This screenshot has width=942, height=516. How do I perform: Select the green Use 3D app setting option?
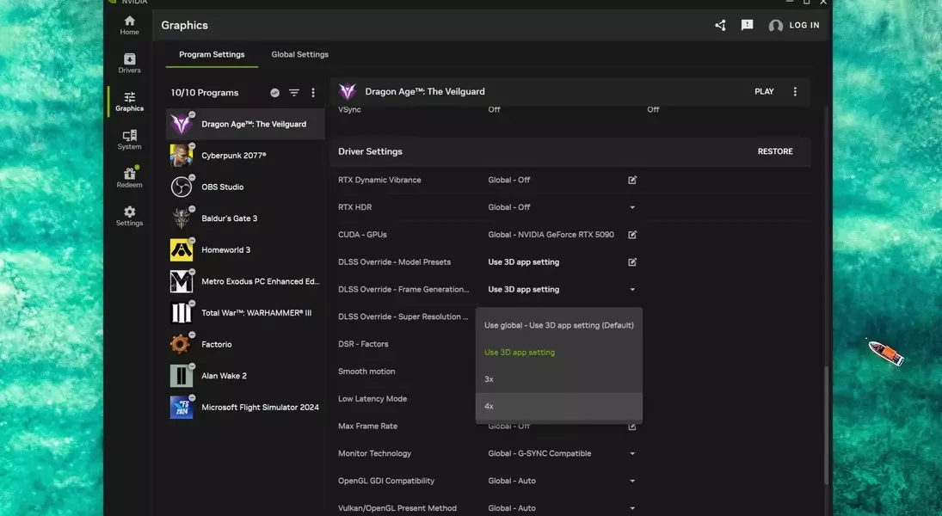(x=558, y=353)
